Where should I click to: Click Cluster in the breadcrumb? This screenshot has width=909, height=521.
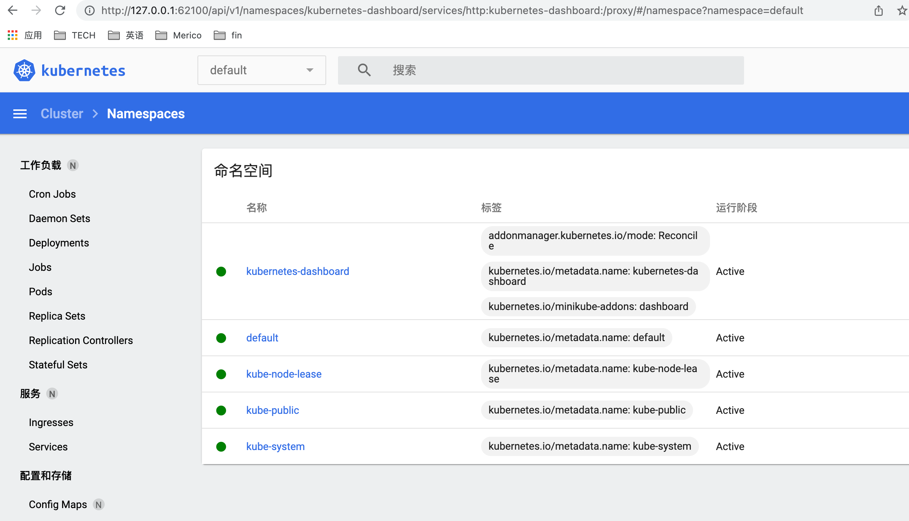click(x=61, y=113)
